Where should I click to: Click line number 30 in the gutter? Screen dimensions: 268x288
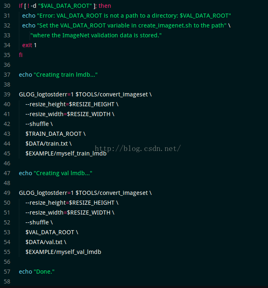click(x=7, y=6)
